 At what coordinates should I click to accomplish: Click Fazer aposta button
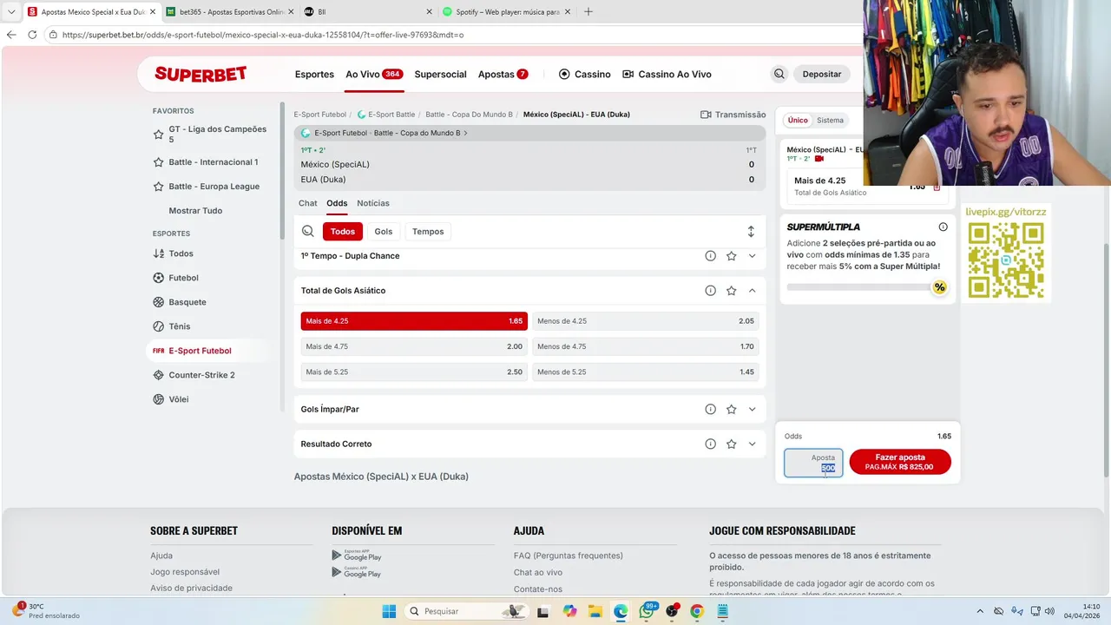pyautogui.click(x=900, y=462)
